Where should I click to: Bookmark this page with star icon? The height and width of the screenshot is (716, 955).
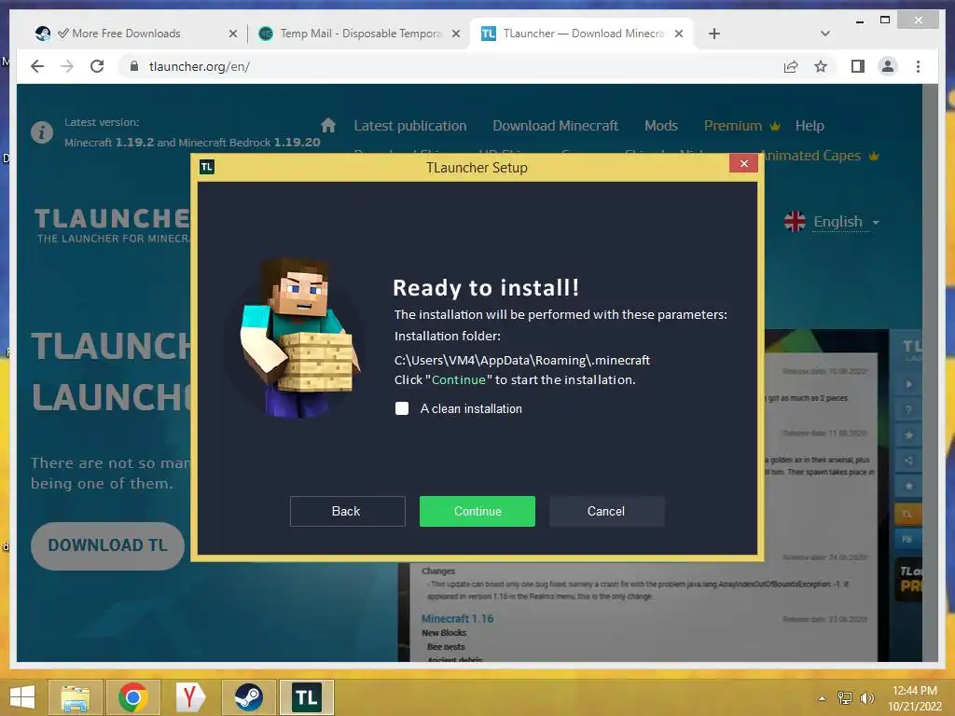tap(821, 66)
